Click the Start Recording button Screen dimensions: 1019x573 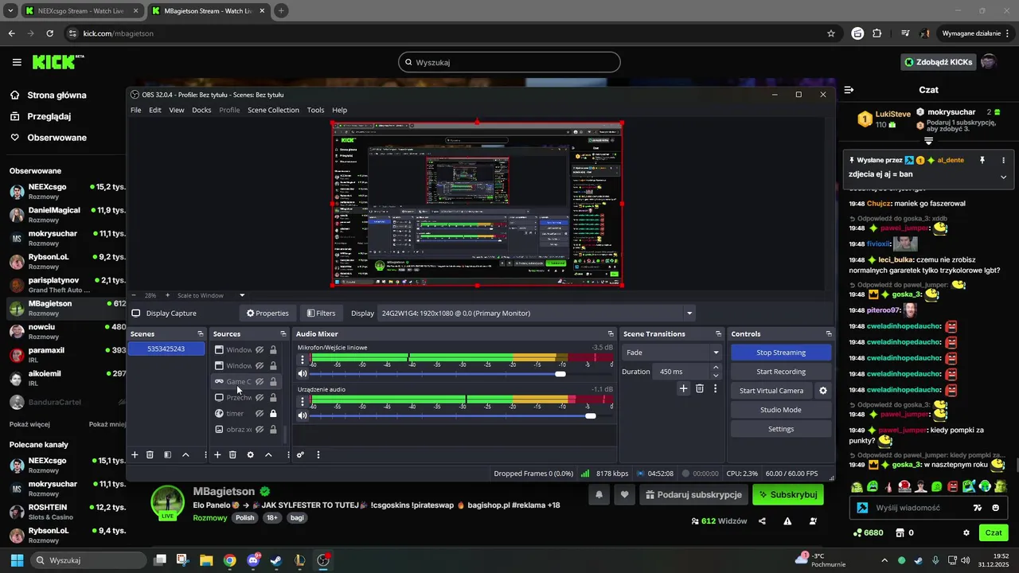click(x=781, y=372)
